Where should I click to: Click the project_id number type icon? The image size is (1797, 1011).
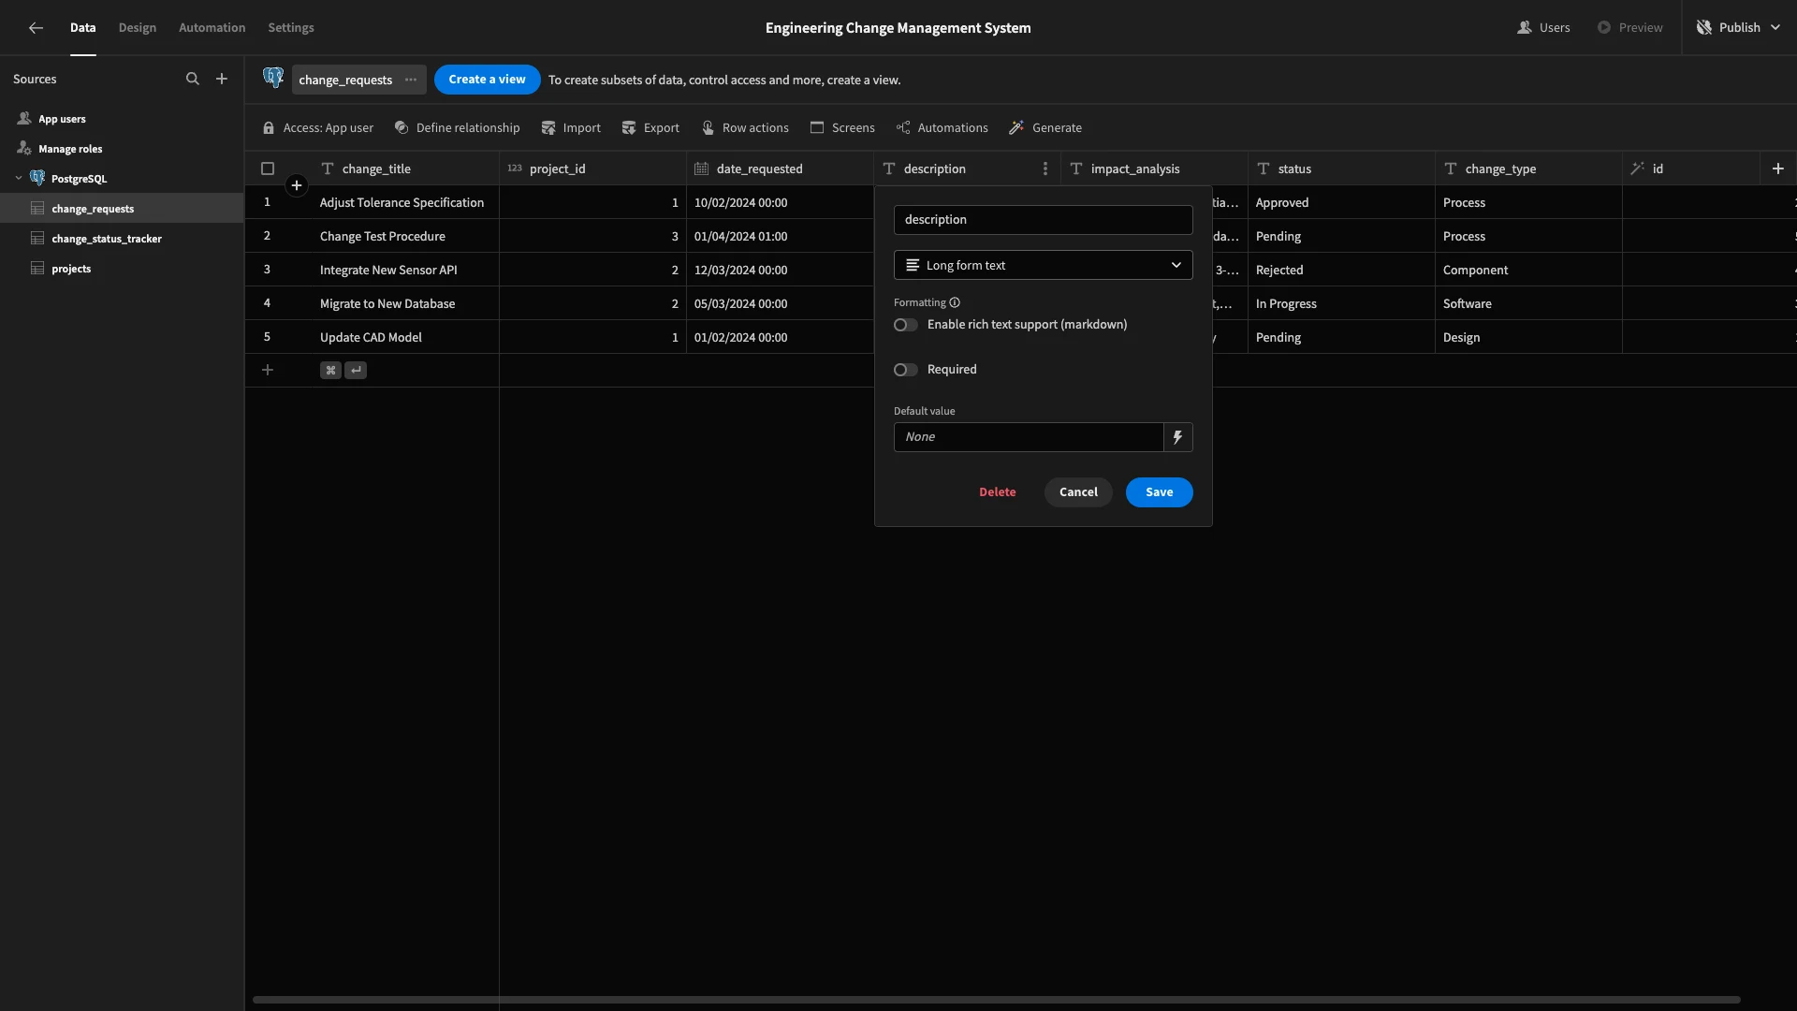(x=515, y=169)
